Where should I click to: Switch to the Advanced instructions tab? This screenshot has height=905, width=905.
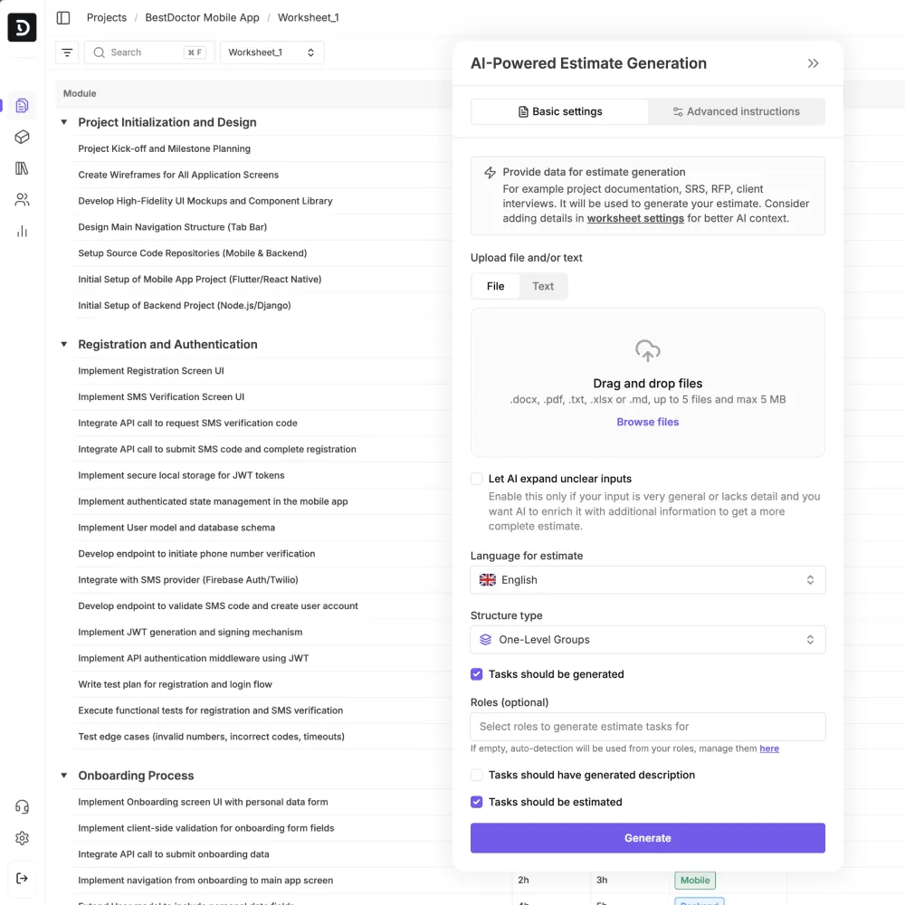tap(736, 111)
